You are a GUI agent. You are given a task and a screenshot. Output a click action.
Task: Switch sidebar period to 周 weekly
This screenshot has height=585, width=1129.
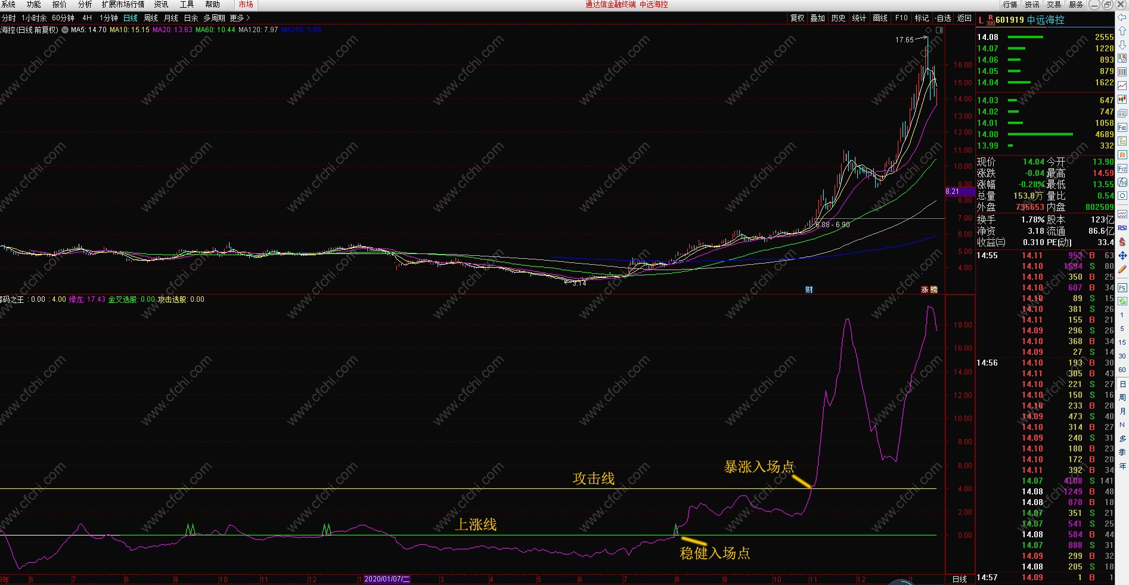(1122, 397)
